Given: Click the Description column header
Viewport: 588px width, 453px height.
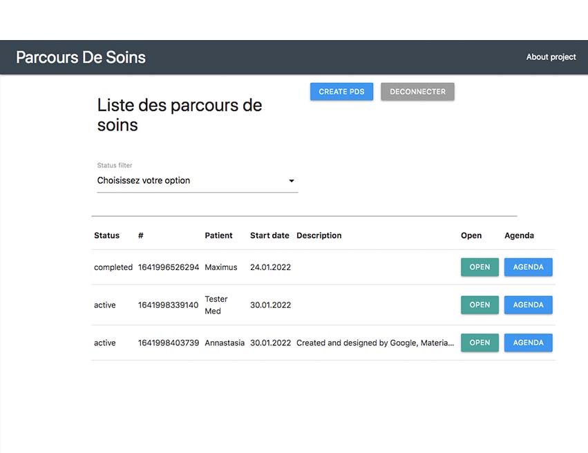Looking at the screenshot, I should (x=319, y=235).
